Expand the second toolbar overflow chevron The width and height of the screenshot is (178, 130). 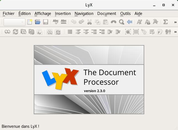tap(176, 32)
